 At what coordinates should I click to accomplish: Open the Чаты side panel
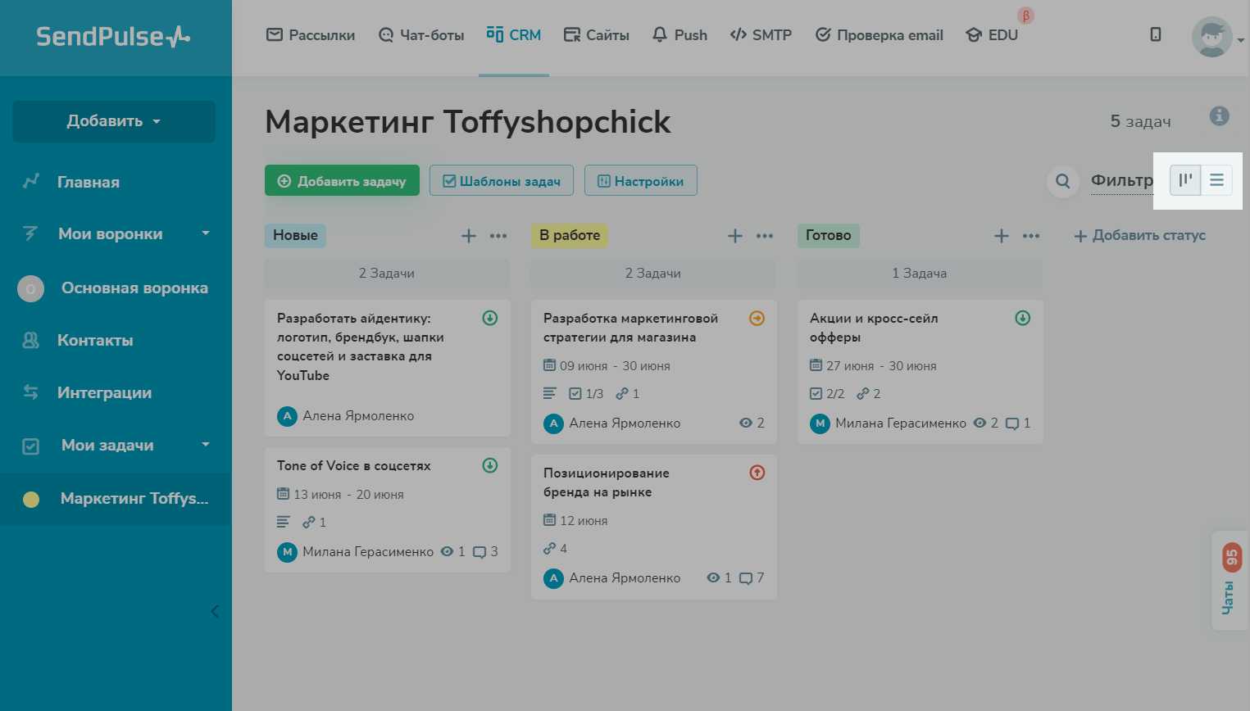1230,580
